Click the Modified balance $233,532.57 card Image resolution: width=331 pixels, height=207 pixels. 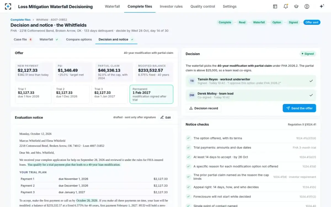(154, 72)
